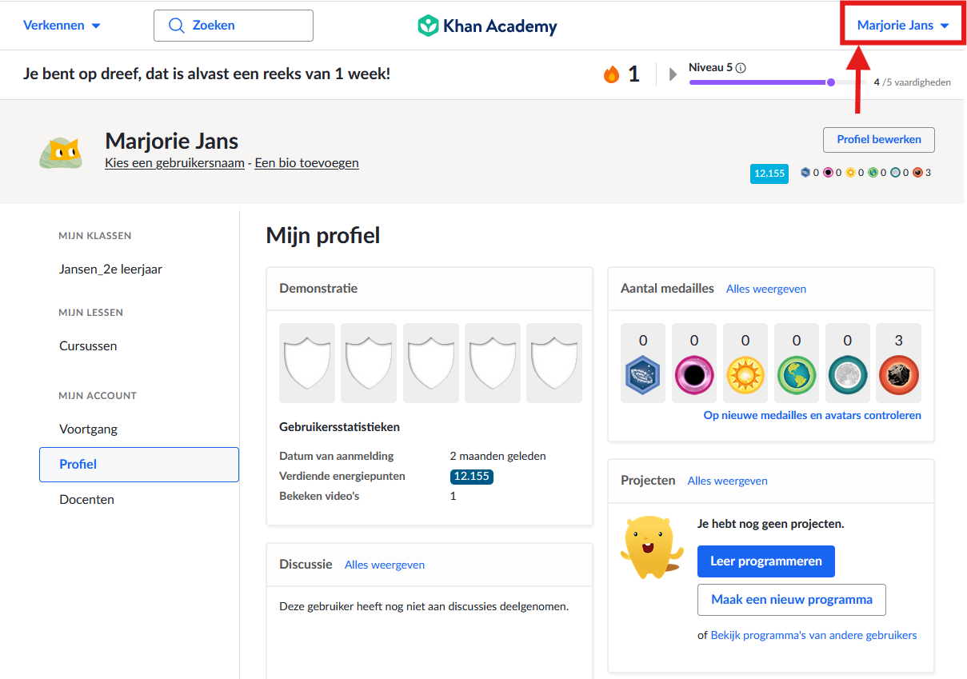Click the 12.155 energy points value
The height and width of the screenshot is (679, 967).
[472, 477]
